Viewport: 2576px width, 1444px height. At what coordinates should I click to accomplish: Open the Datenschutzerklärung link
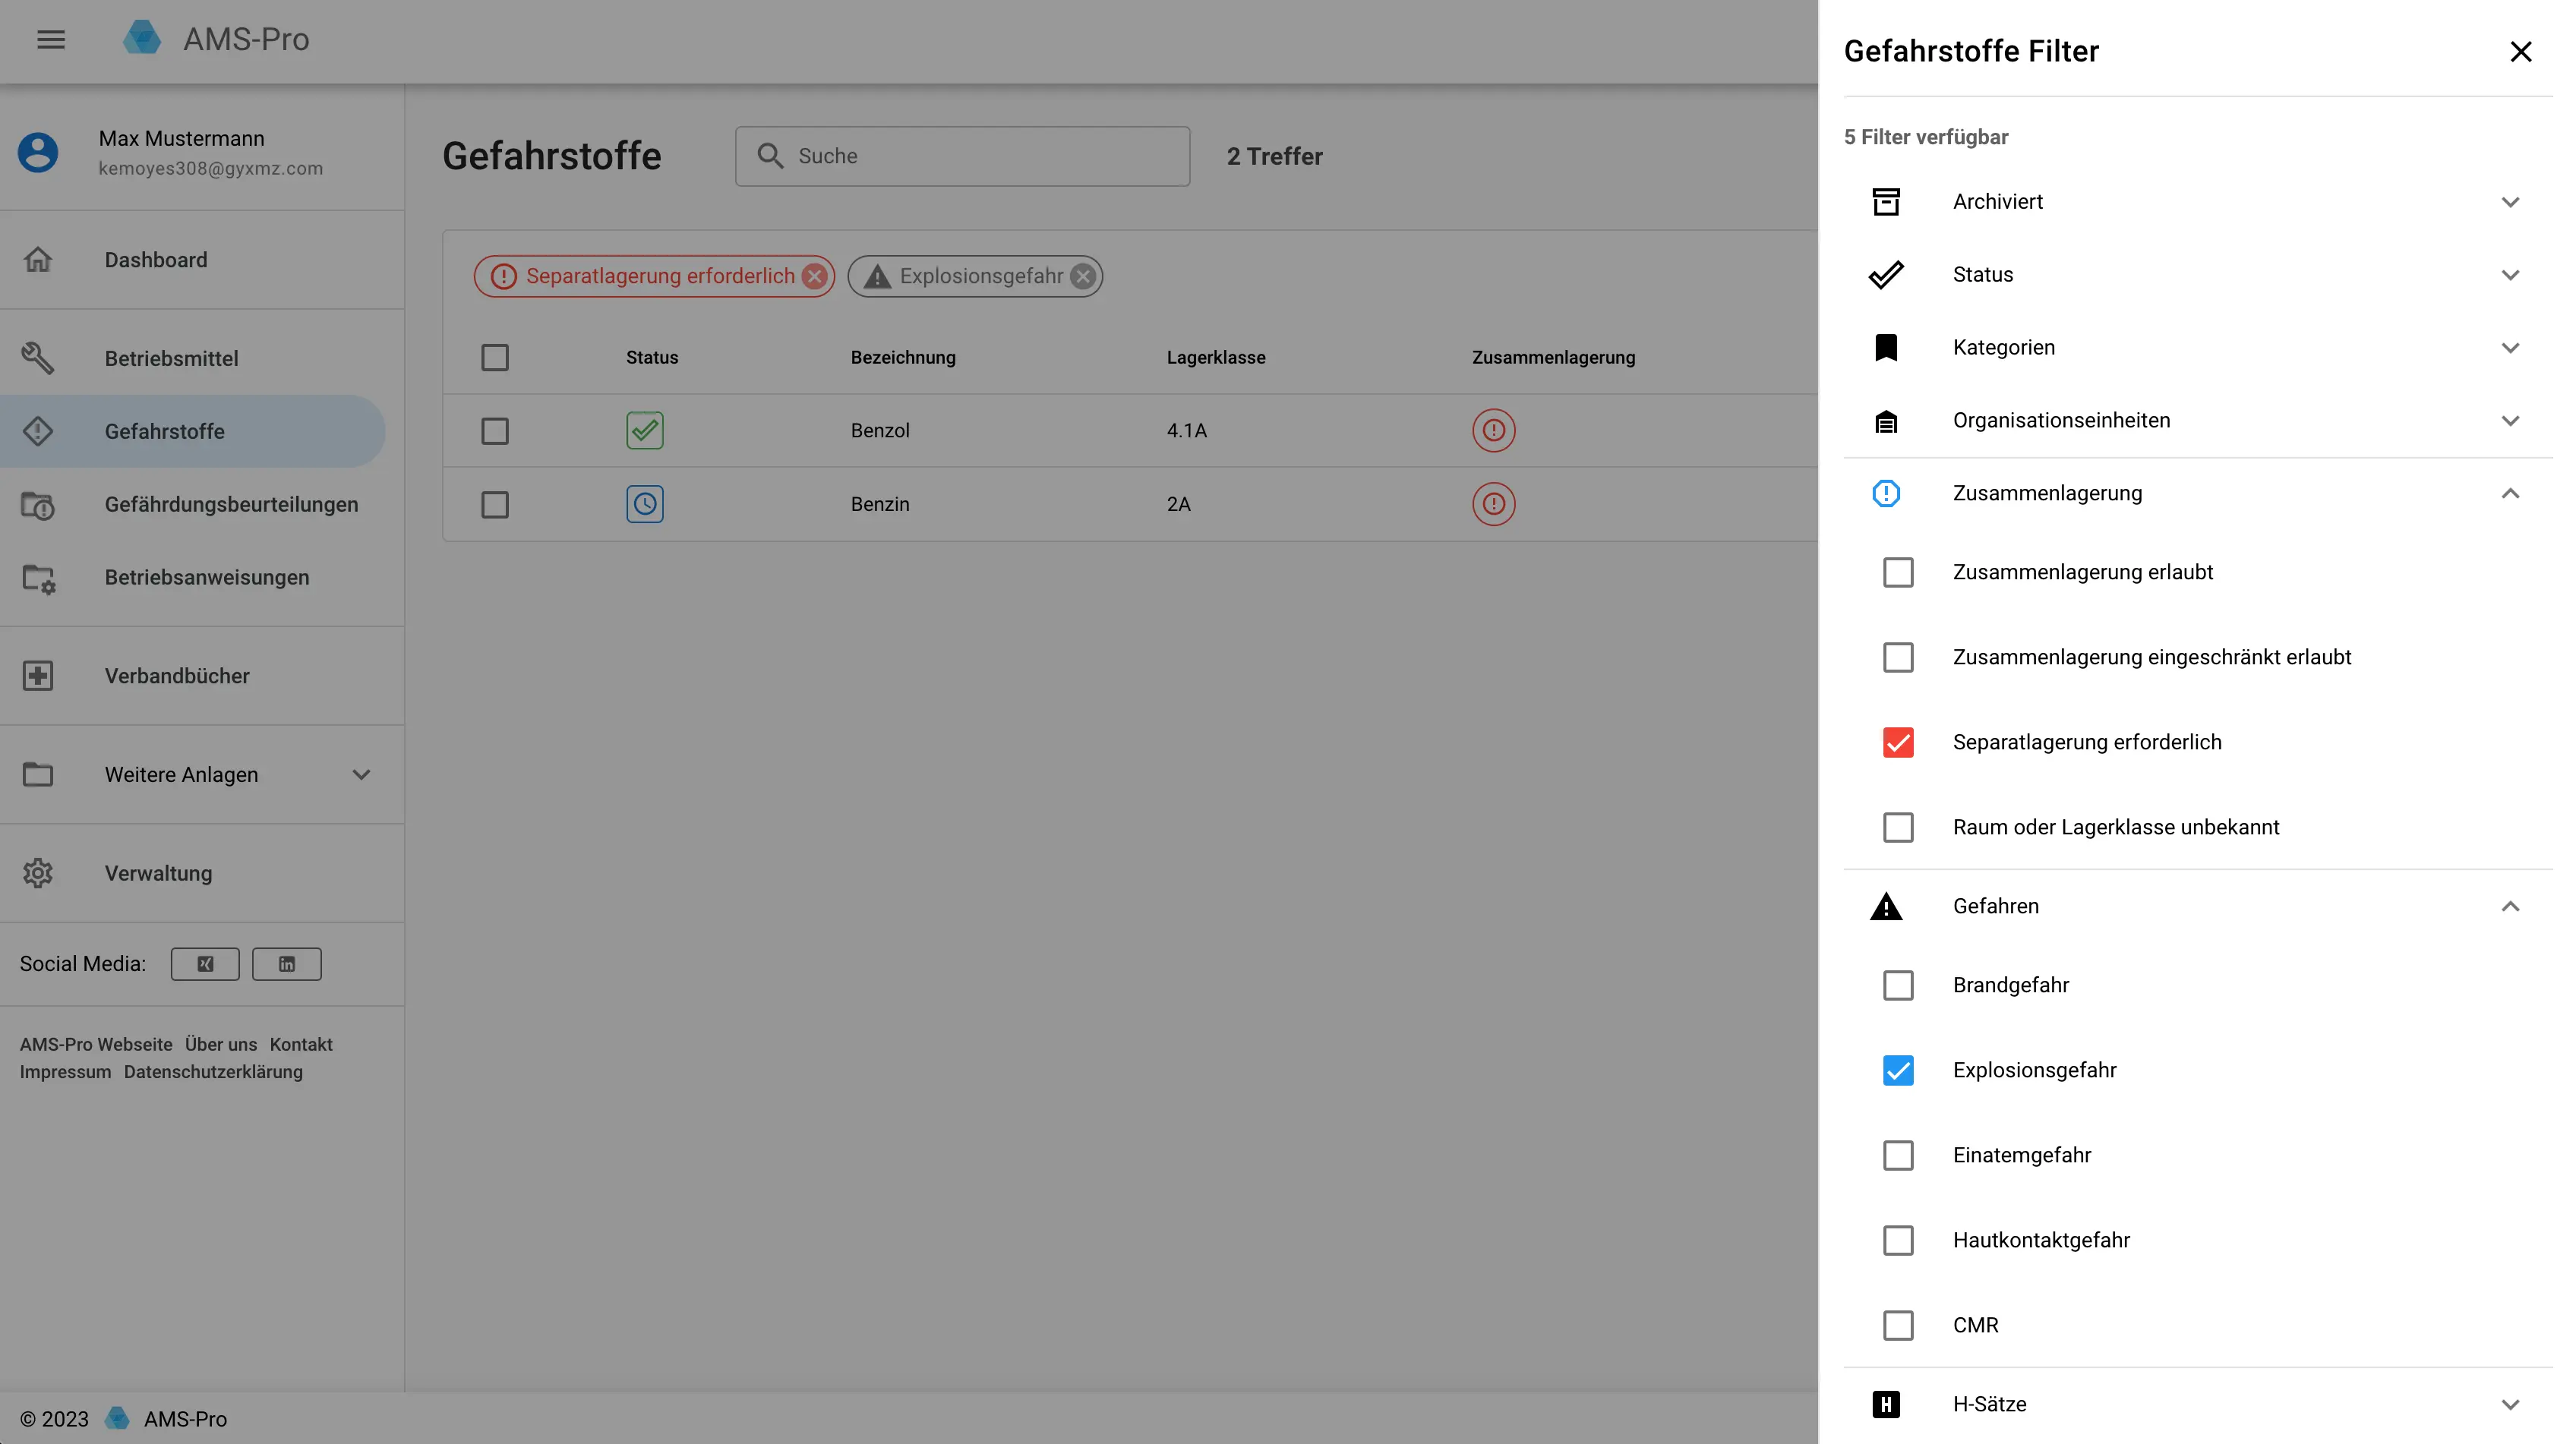coord(213,1071)
